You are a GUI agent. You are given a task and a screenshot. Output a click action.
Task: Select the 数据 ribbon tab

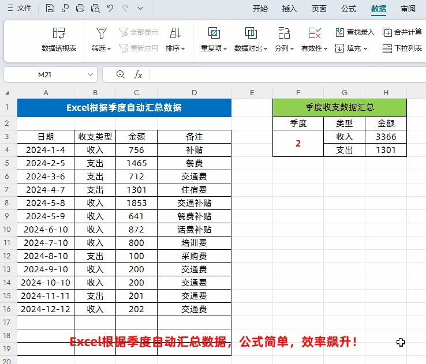(x=379, y=9)
